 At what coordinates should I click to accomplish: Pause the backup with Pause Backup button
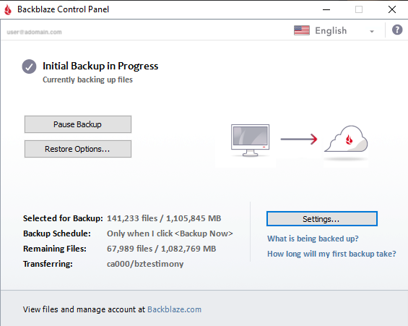click(78, 124)
